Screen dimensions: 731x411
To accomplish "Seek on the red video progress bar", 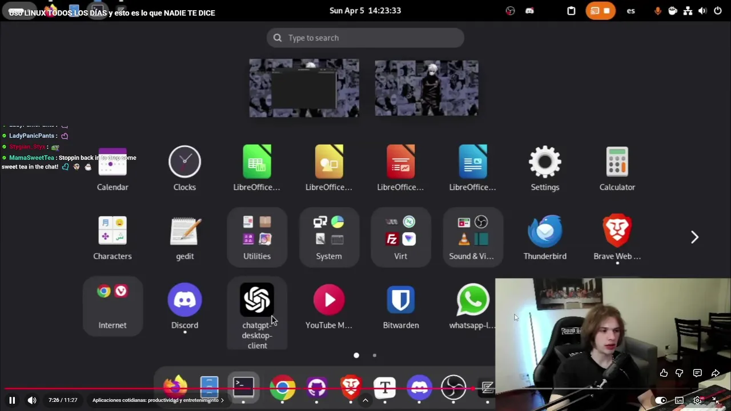I will click(365, 389).
